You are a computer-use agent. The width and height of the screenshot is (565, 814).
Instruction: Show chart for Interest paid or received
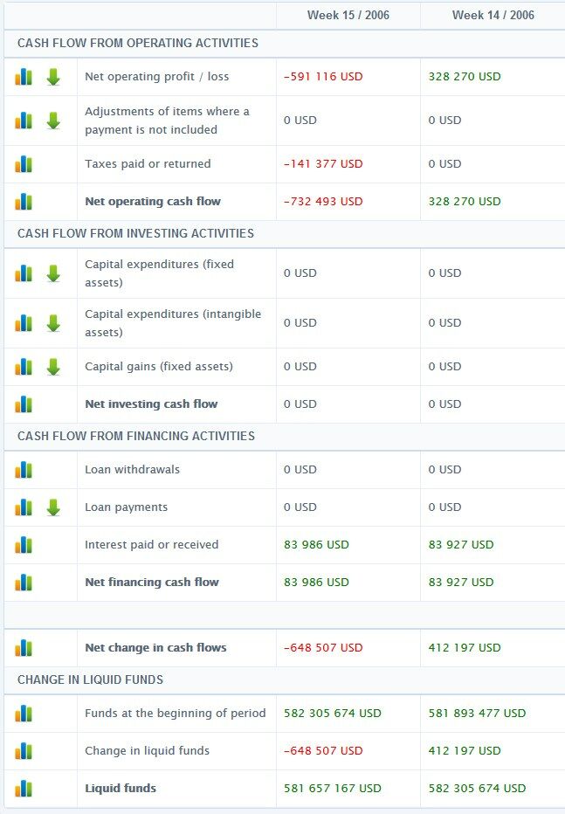coord(24,545)
